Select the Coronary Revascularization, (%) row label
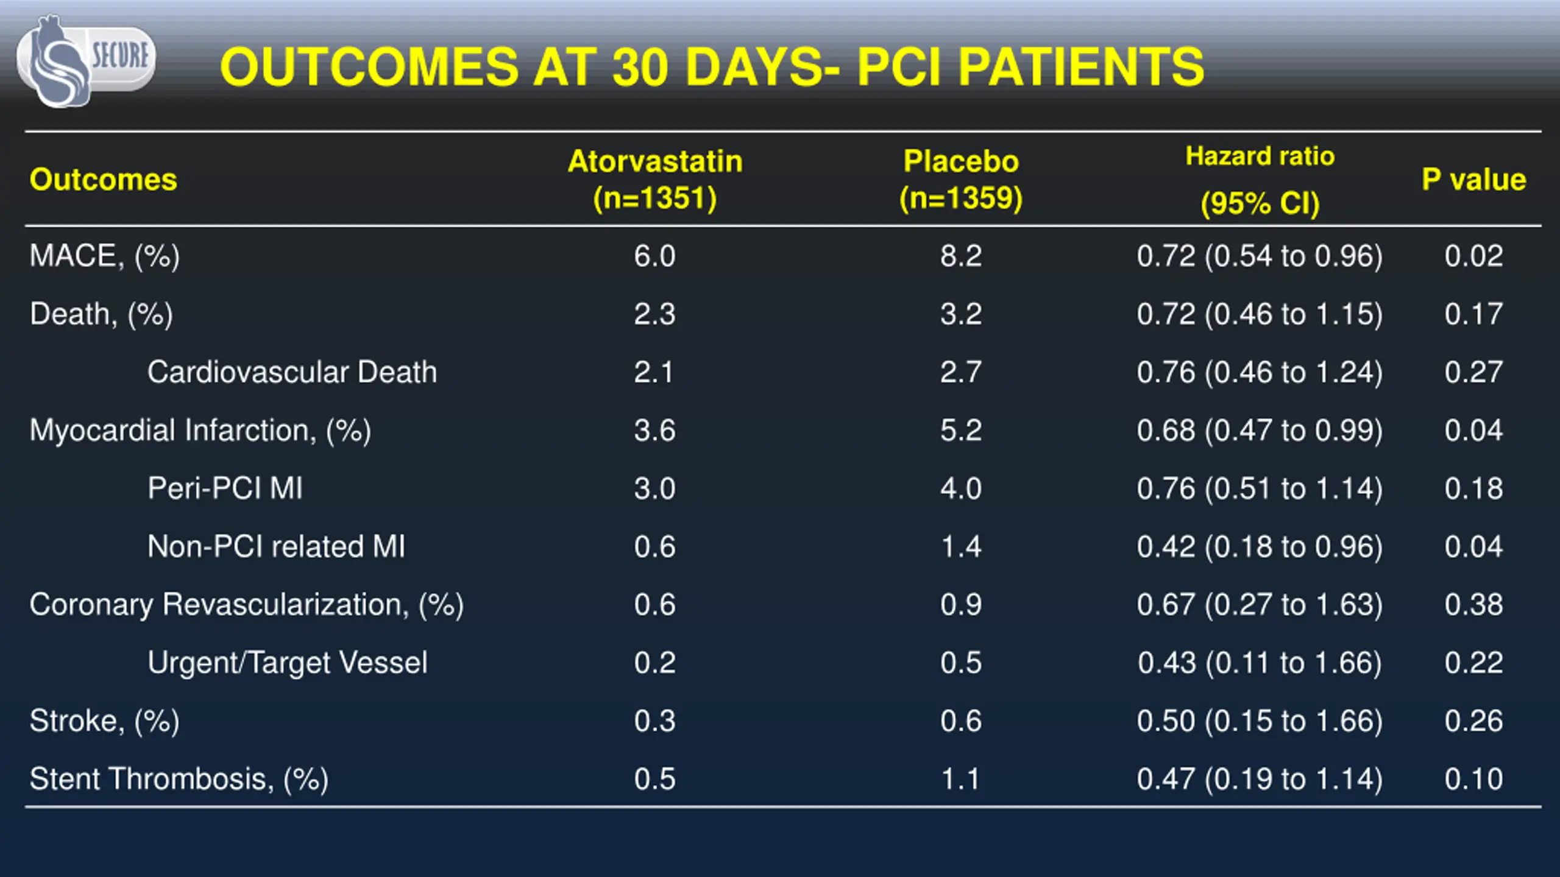Screen dimensions: 1560x877 pyautogui.click(x=247, y=605)
